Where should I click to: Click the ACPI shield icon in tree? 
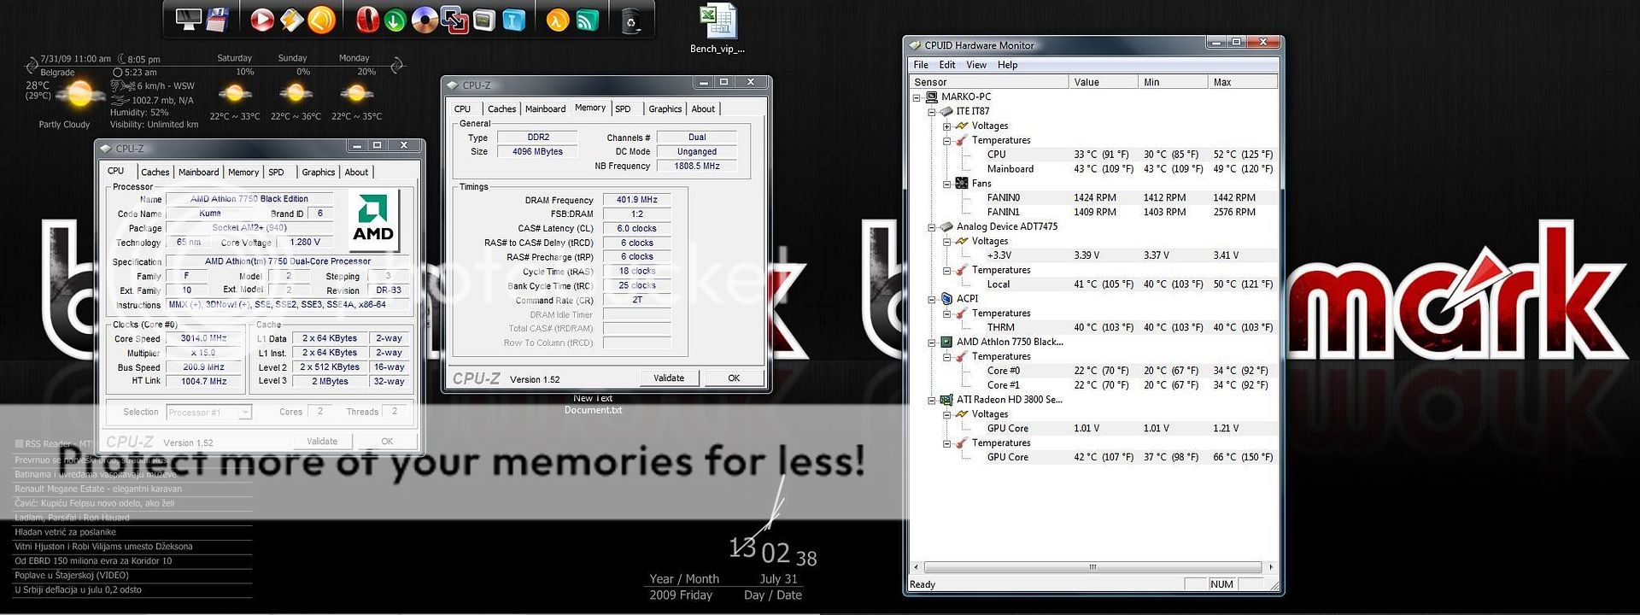click(x=946, y=298)
